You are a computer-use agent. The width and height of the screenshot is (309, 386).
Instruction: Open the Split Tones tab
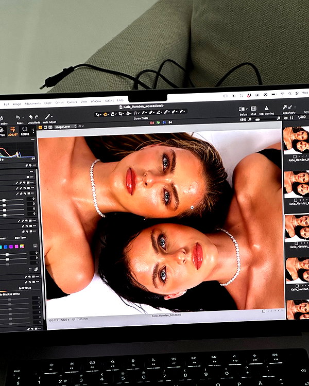coord(25,288)
